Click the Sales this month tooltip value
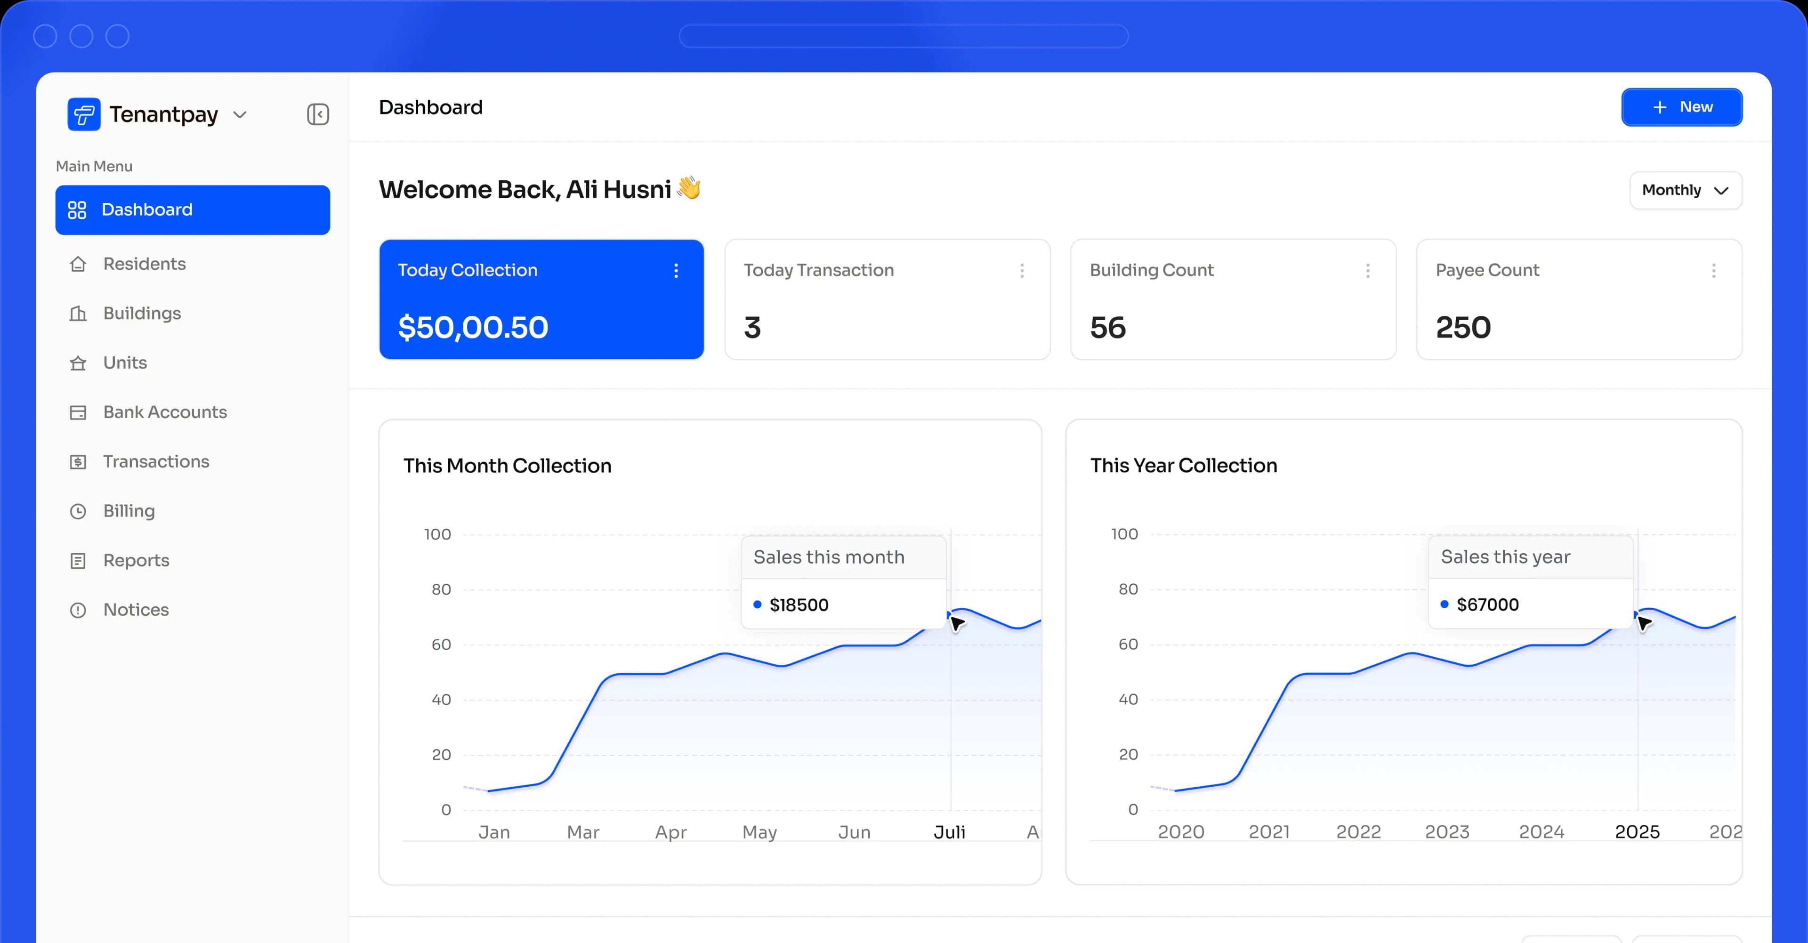 (799, 604)
